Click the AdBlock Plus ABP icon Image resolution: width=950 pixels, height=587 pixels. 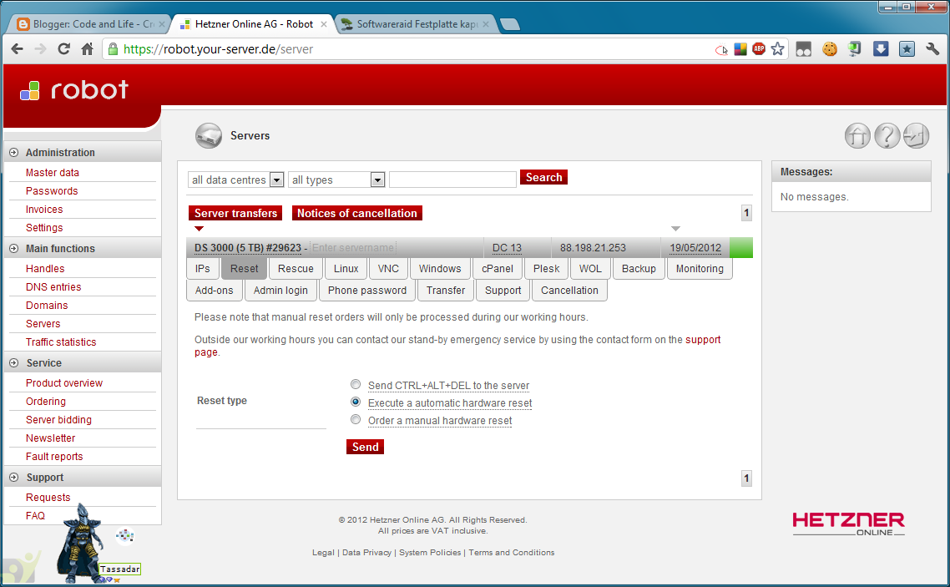click(x=759, y=49)
